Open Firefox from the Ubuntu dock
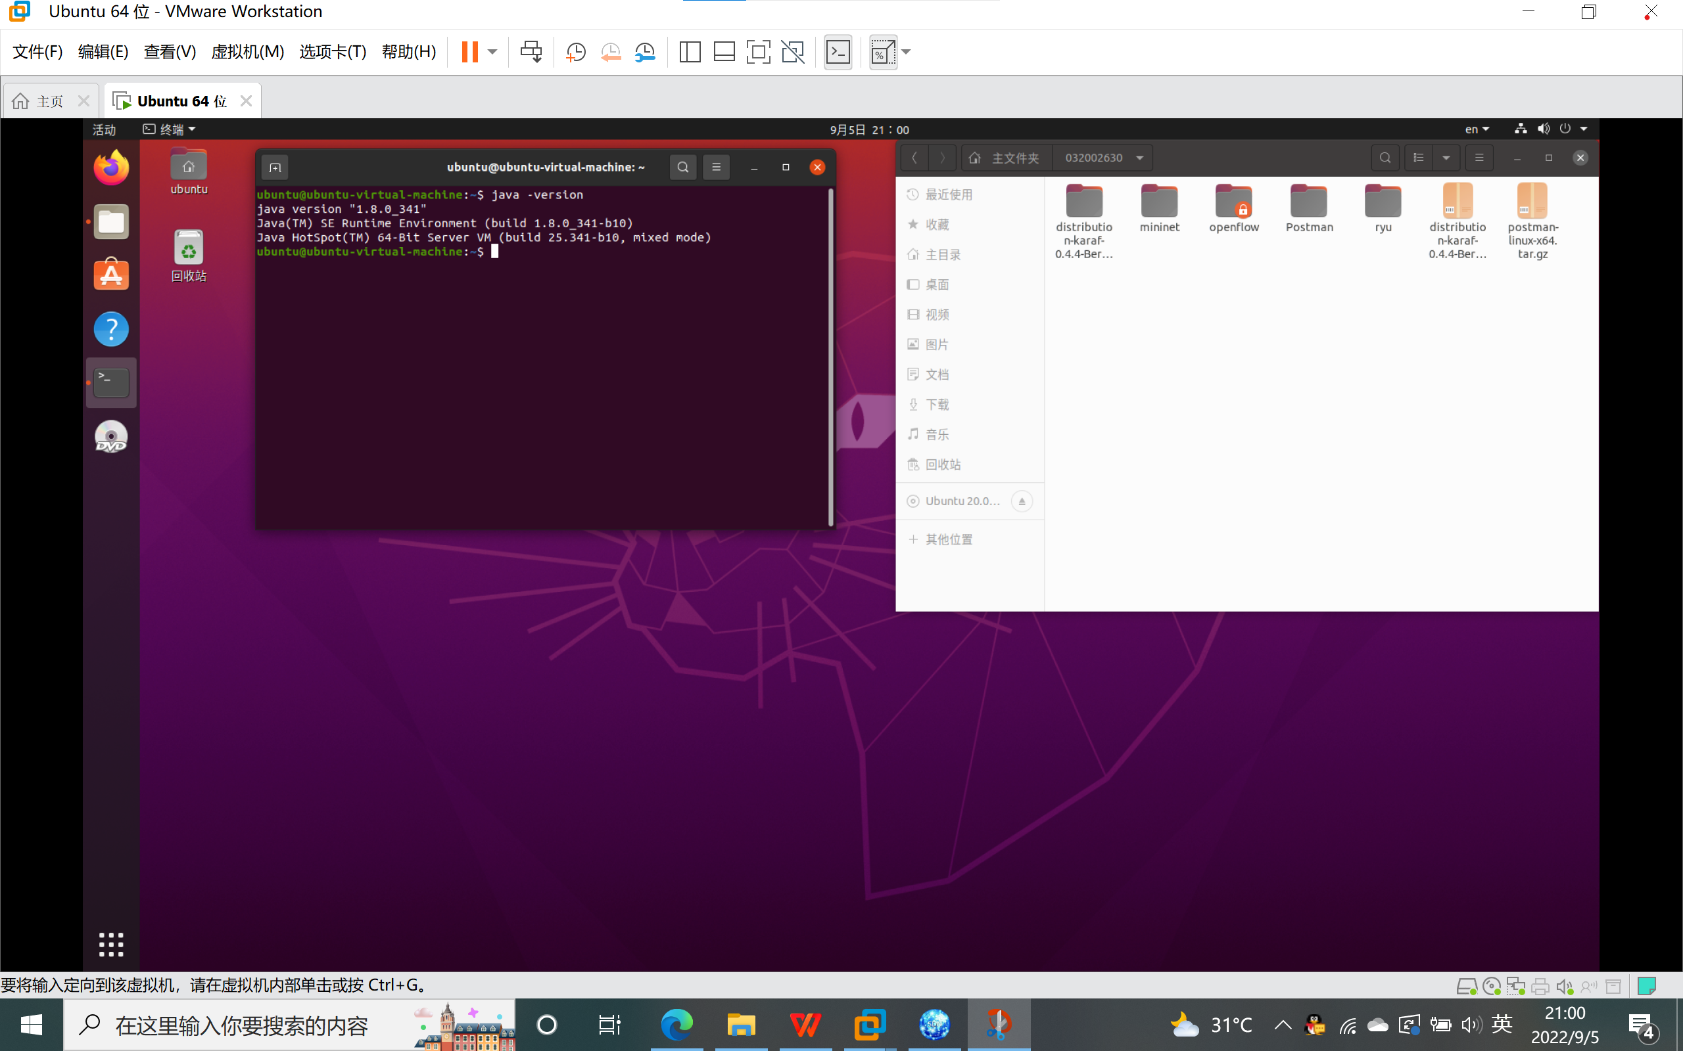This screenshot has height=1051, width=1683. coord(111,168)
